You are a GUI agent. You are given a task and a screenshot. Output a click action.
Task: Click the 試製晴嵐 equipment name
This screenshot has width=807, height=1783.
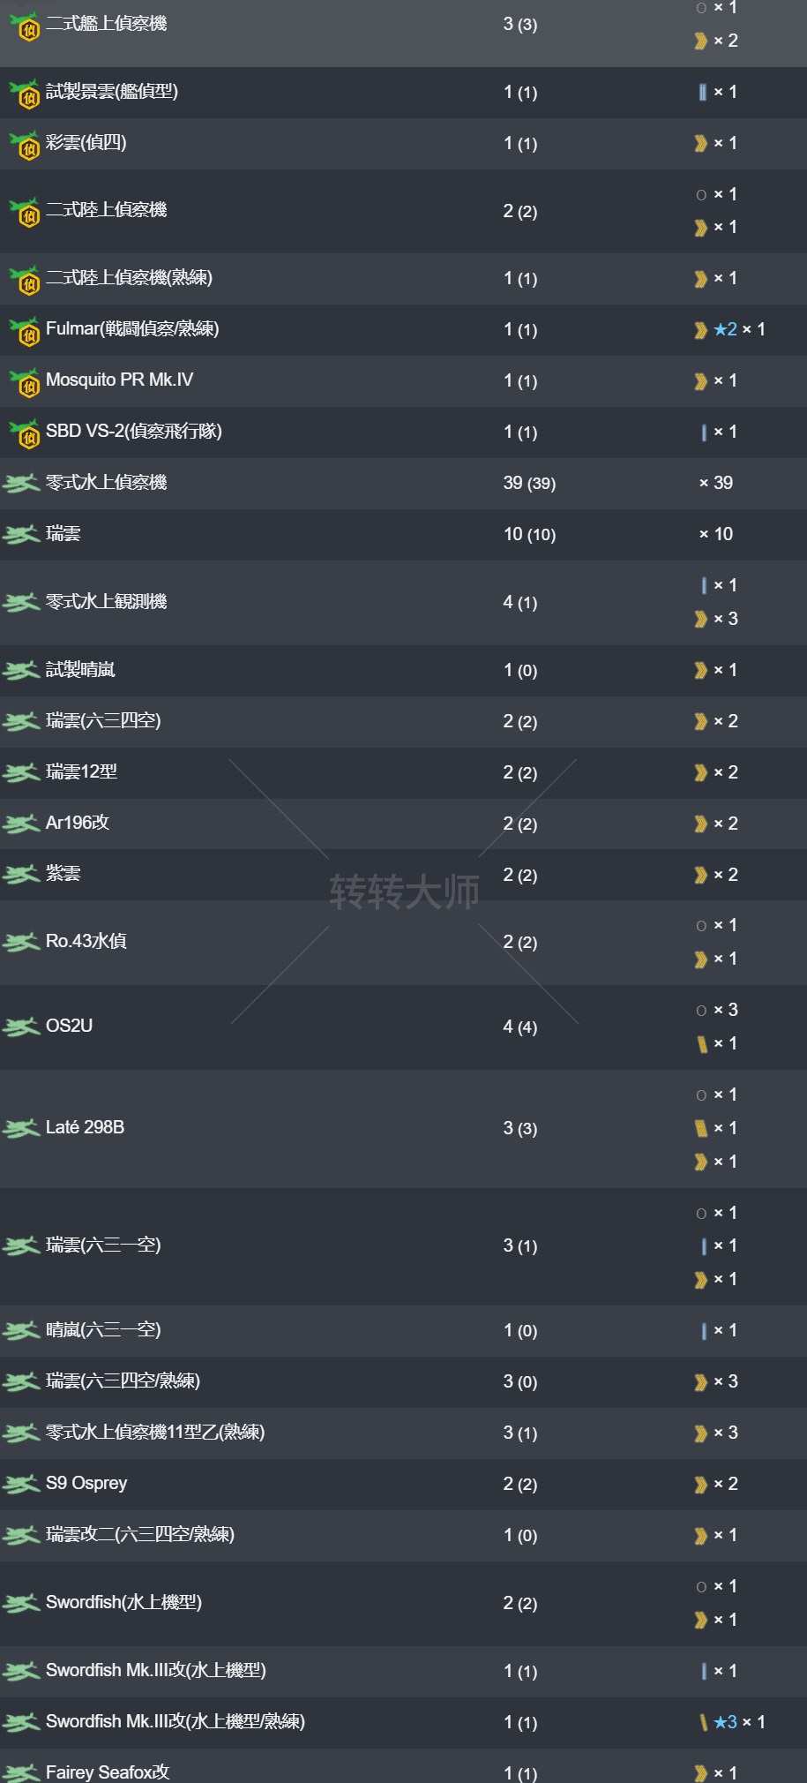[x=80, y=669]
